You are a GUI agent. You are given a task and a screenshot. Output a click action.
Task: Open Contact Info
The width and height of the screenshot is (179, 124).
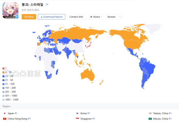pyautogui.click(x=76, y=17)
